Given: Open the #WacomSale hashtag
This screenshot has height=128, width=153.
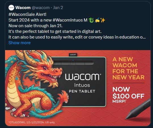Looking at the screenshot, I should [22, 14].
